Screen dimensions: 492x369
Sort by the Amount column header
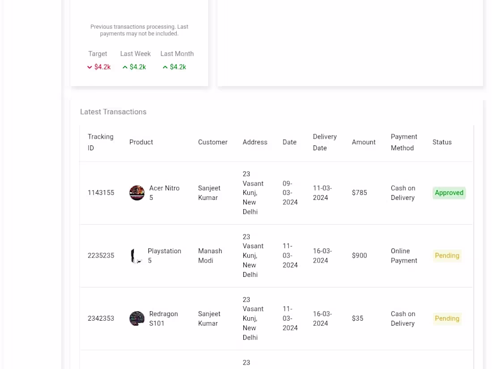tap(364, 142)
